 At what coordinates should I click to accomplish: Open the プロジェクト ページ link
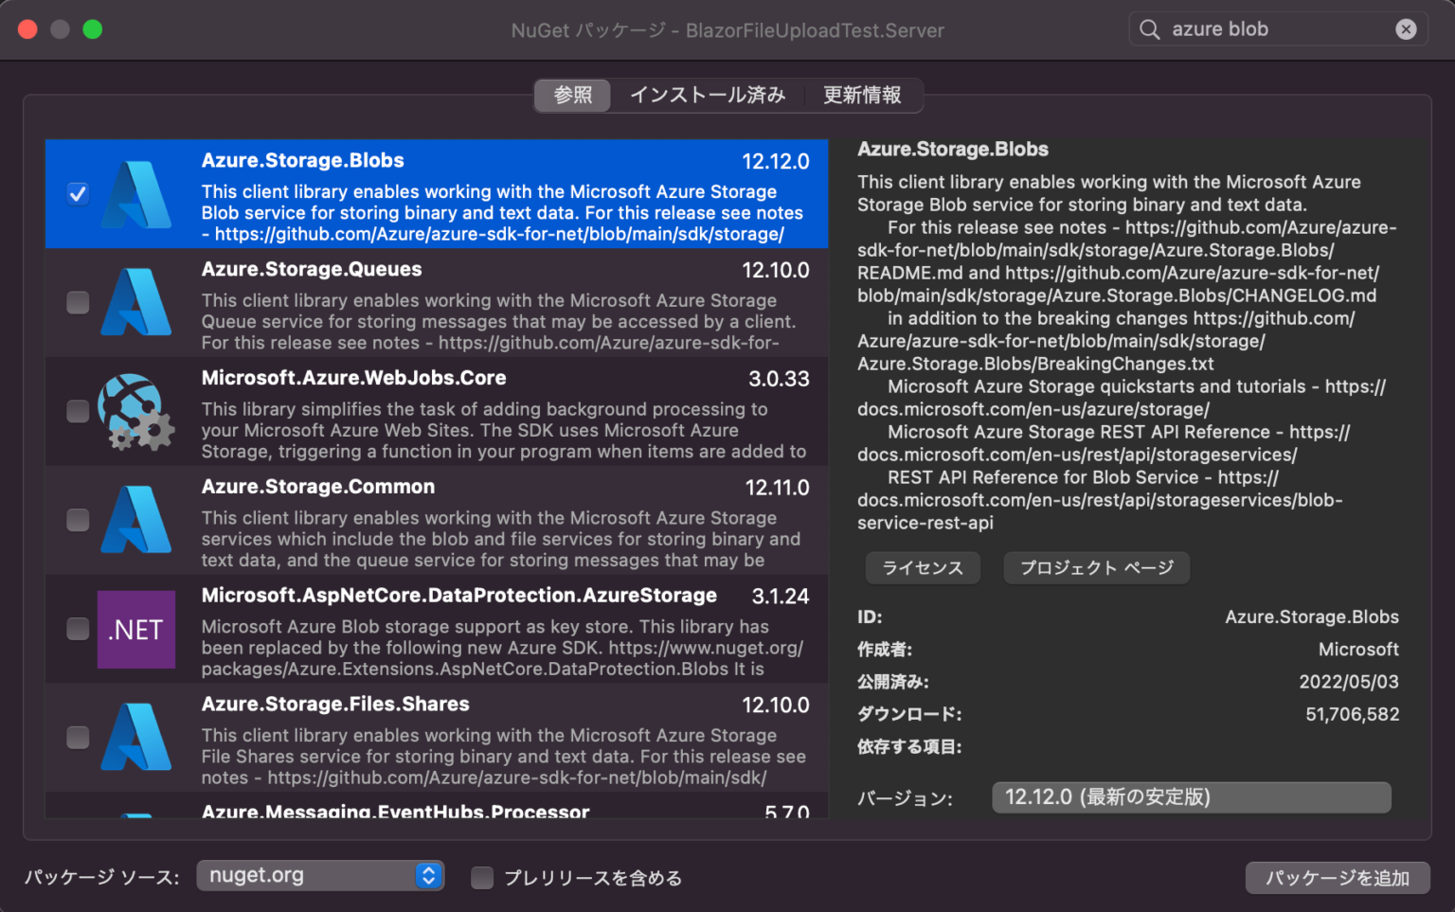coord(1096,567)
